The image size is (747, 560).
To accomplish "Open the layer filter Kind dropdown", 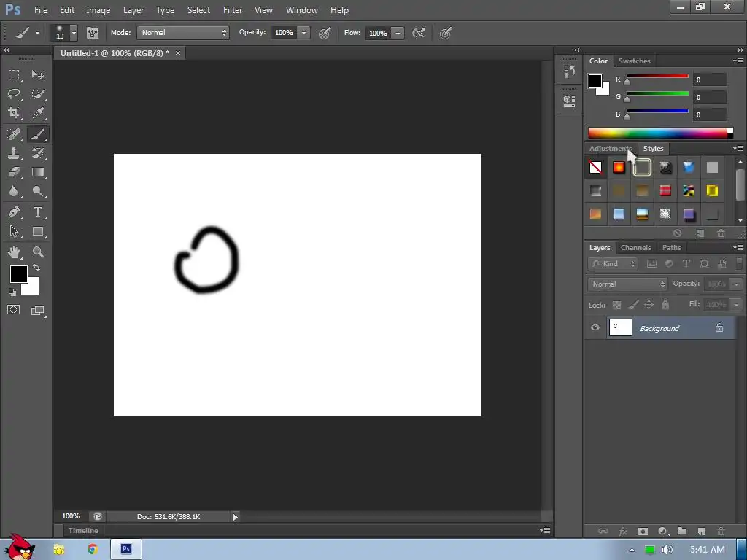I will [x=613, y=264].
